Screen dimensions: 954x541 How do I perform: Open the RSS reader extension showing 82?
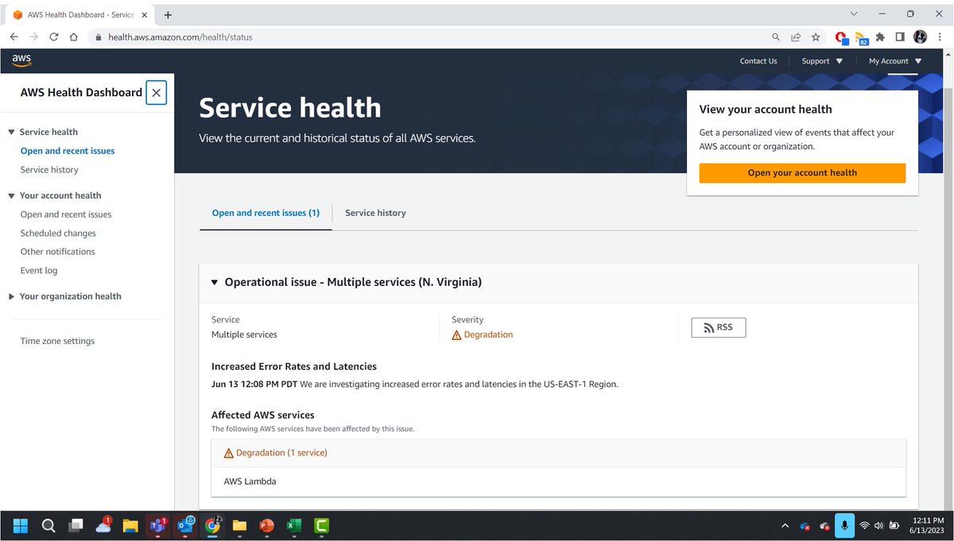(862, 37)
